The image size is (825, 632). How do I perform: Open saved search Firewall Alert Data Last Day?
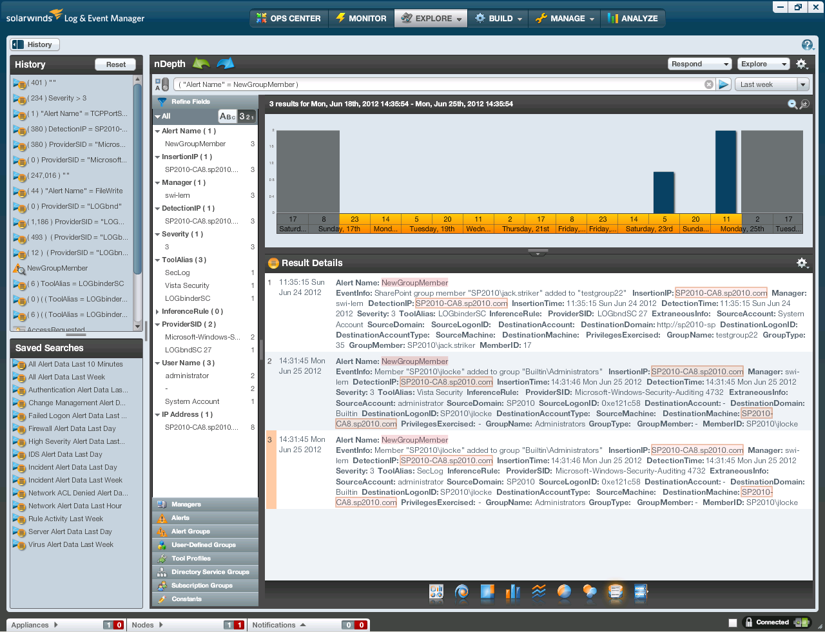[x=72, y=428]
